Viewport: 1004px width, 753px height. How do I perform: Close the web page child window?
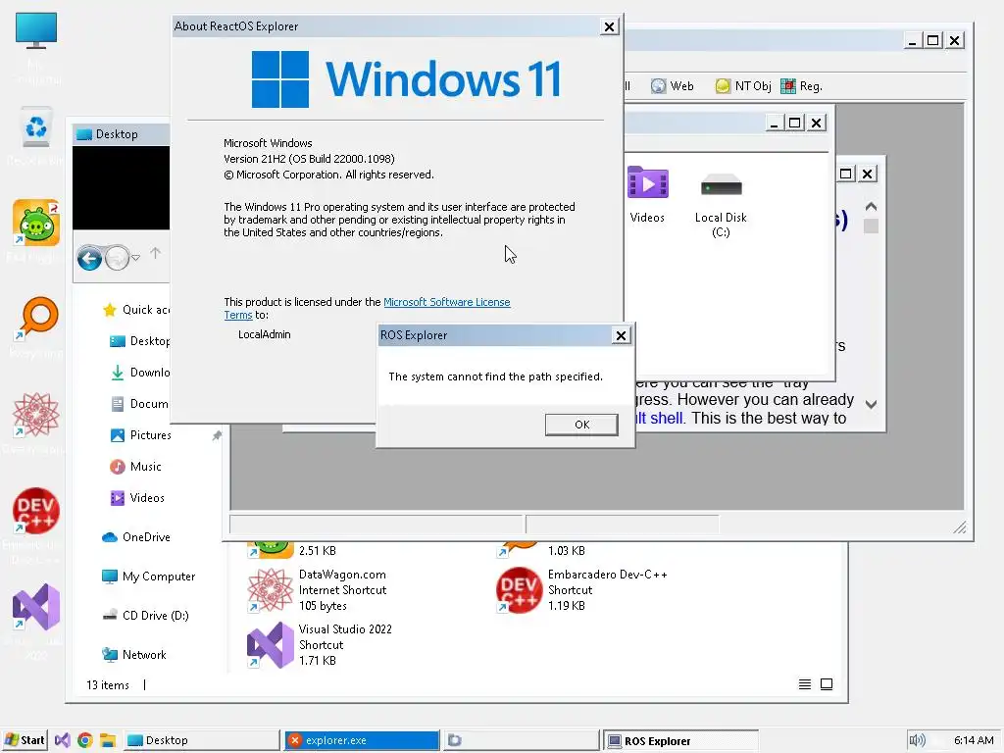tap(867, 174)
